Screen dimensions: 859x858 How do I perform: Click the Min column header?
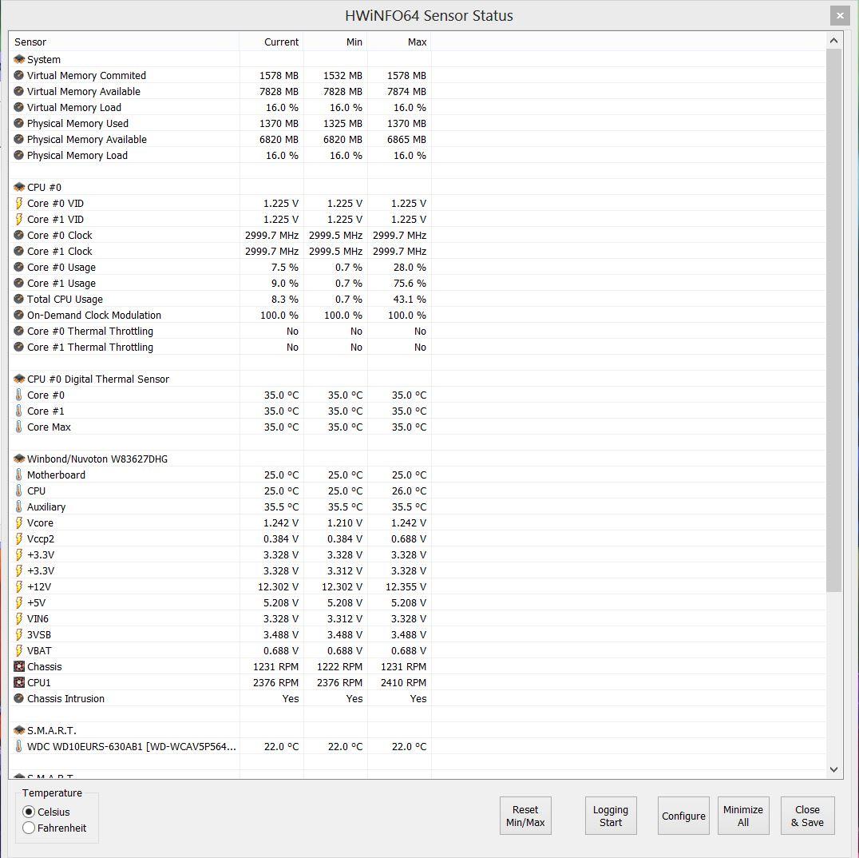click(335, 42)
